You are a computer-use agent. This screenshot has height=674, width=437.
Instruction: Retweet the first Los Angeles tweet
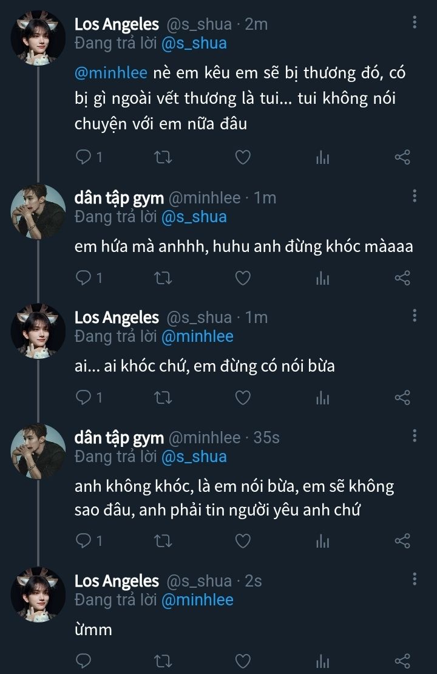164,158
